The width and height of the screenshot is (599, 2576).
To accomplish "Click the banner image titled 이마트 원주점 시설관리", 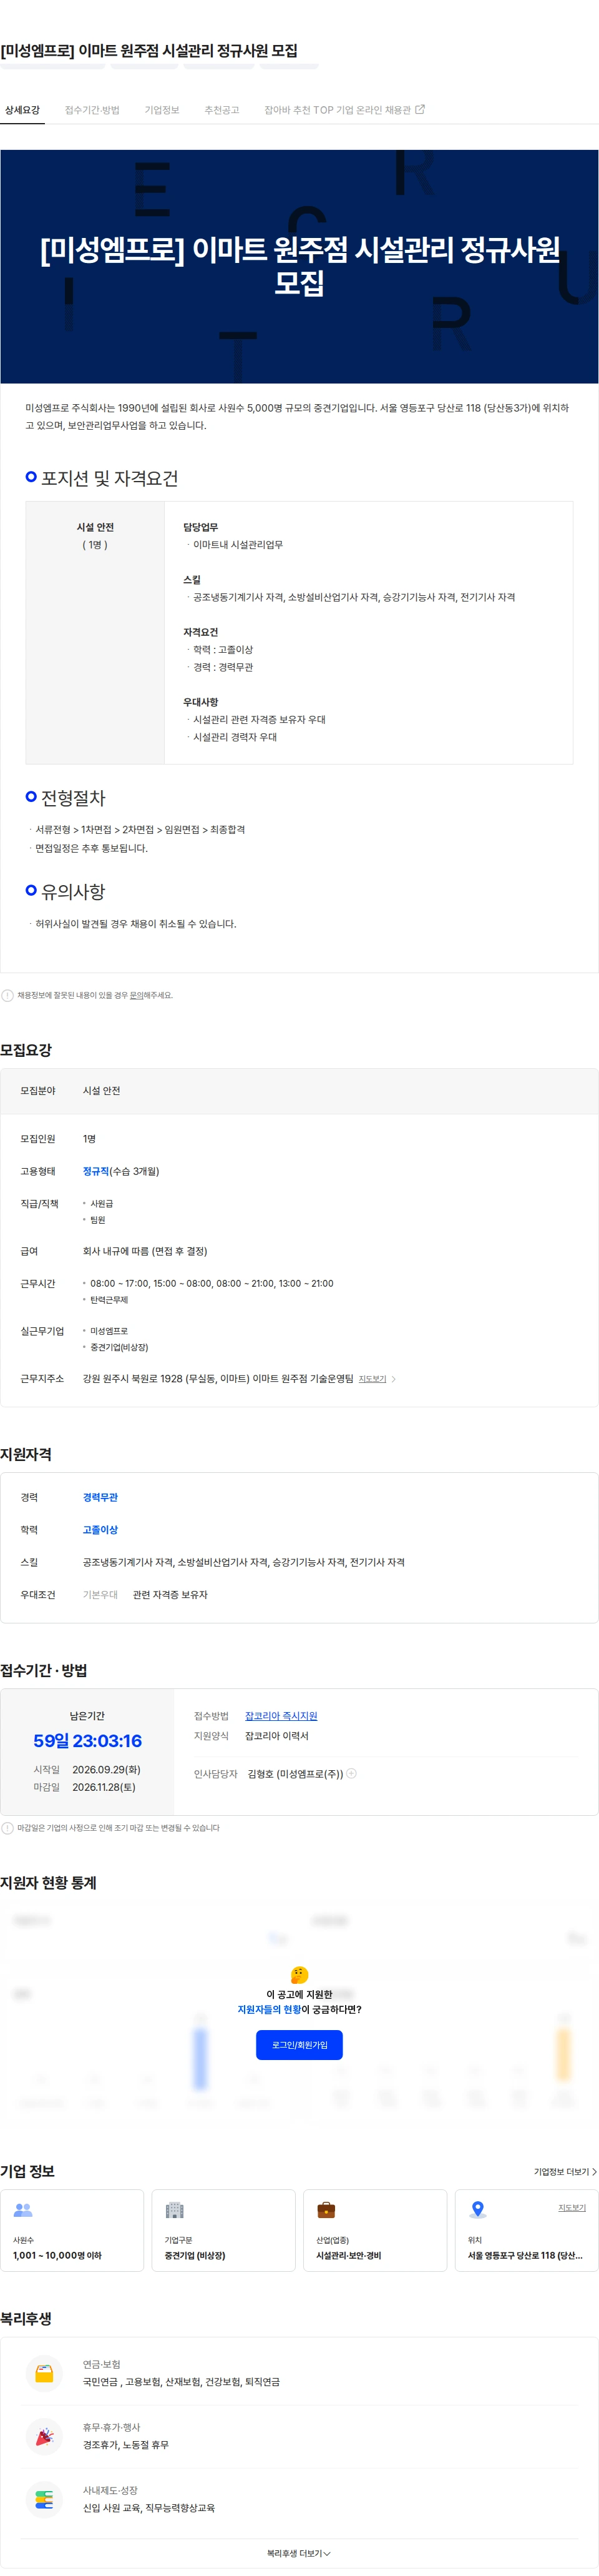I will coord(299,267).
